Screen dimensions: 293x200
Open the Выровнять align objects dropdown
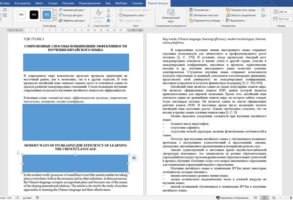237,20
